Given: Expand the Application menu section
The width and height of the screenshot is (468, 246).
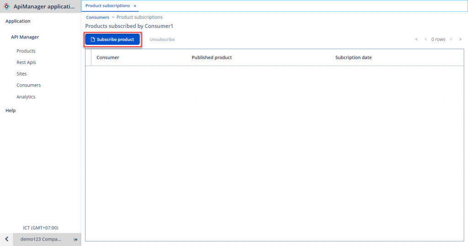Looking at the screenshot, I should (18, 21).
